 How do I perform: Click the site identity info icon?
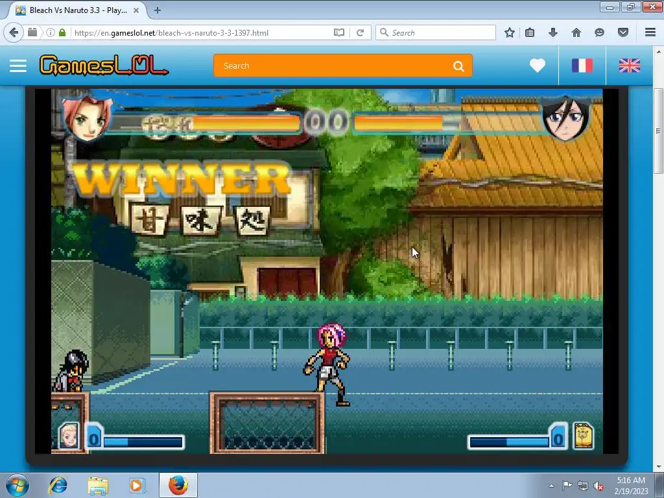pos(51,32)
